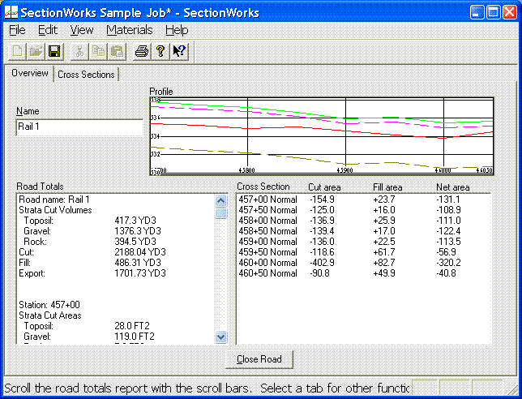Click the Road Totals scroll down arrow
This screenshot has height=399, width=522.
click(221, 337)
